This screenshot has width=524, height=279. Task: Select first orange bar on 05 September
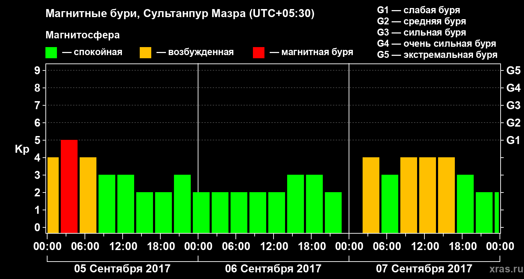pyautogui.click(x=53, y=195)
